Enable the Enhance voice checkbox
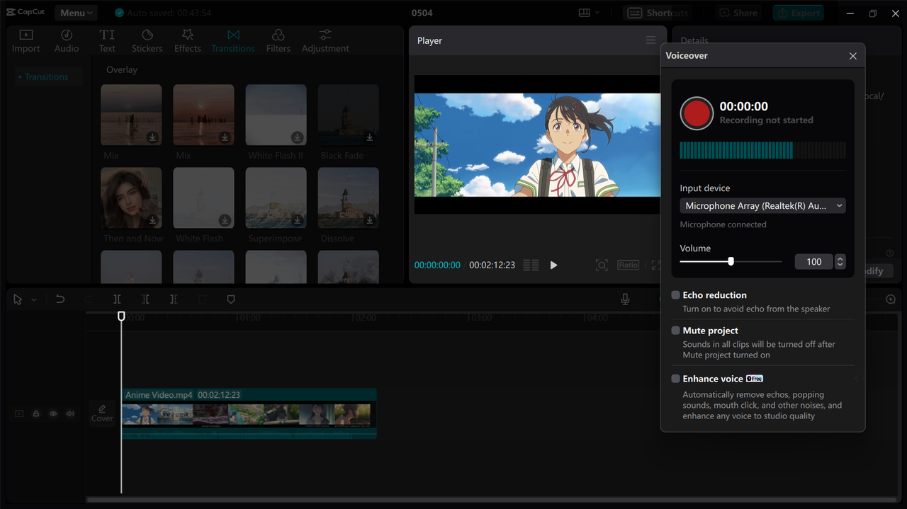 675,379
